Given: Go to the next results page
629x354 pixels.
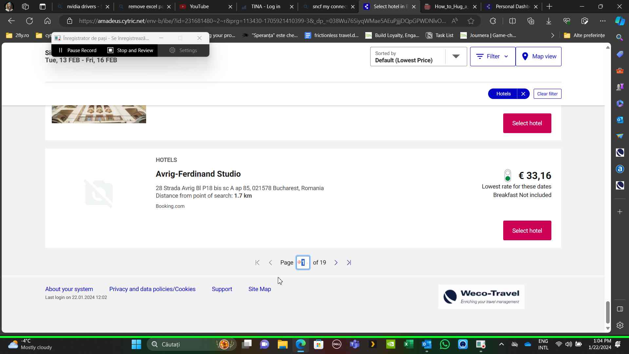Looking at the screenshot, I should [x=336, y=263].
